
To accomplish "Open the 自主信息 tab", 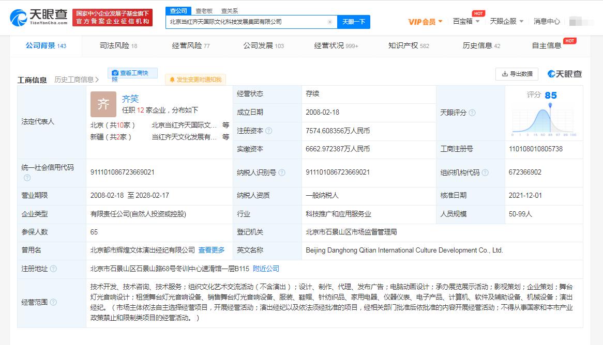I will point(547,46).
